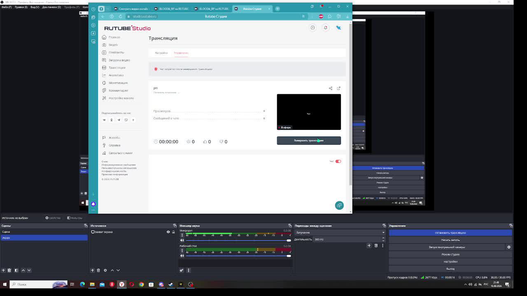527x296 pixels.
Task: Click Остановить трансляцию in OBS
Action: pyautogui.click(x=450, y=233)
